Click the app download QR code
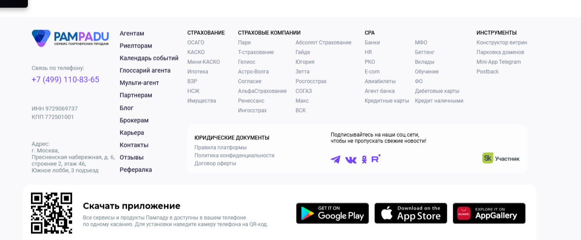Screen dimensions: 581x240 [51, 213]
